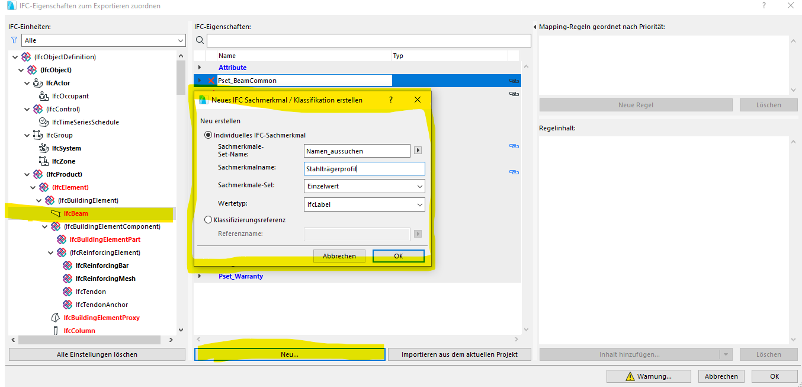Click the main window OK button
The image size is (802, 387).
(774, 376)
